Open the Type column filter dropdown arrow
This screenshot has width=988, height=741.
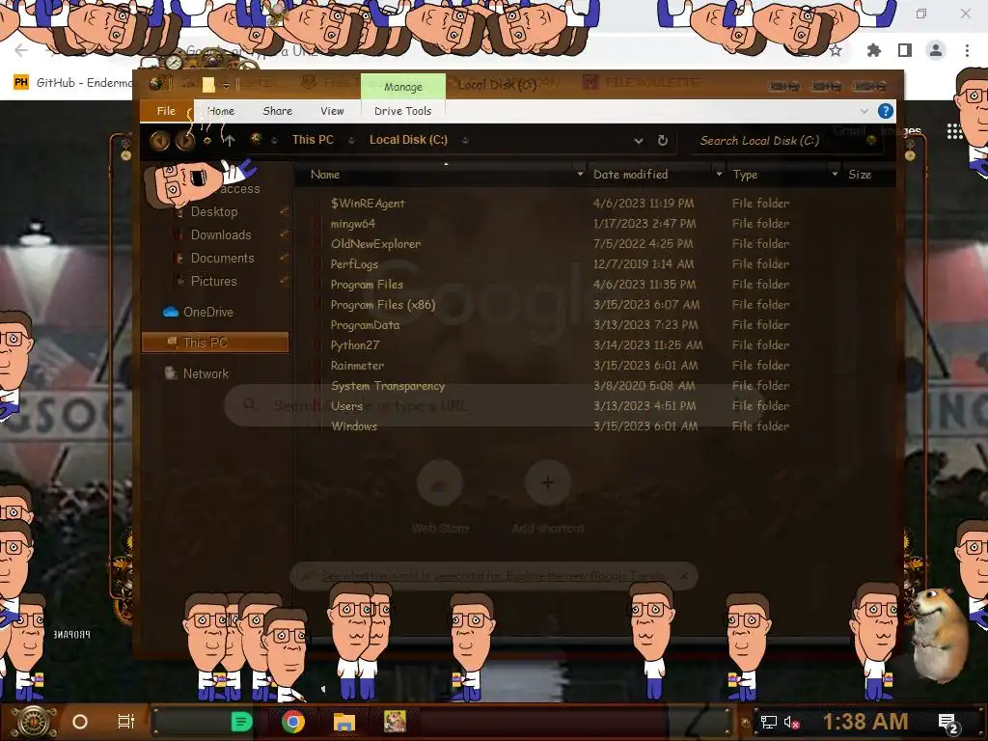pyautogui.click(x=835, y=174)
